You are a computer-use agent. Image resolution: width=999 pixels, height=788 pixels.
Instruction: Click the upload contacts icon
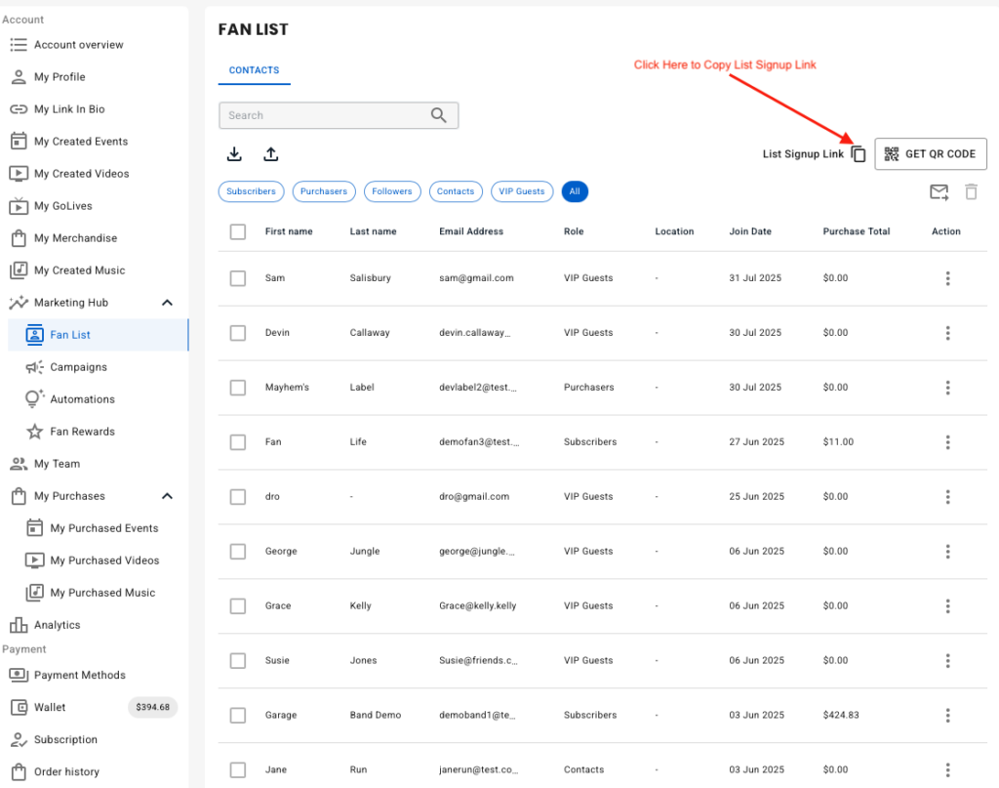(x=271, y=154)
